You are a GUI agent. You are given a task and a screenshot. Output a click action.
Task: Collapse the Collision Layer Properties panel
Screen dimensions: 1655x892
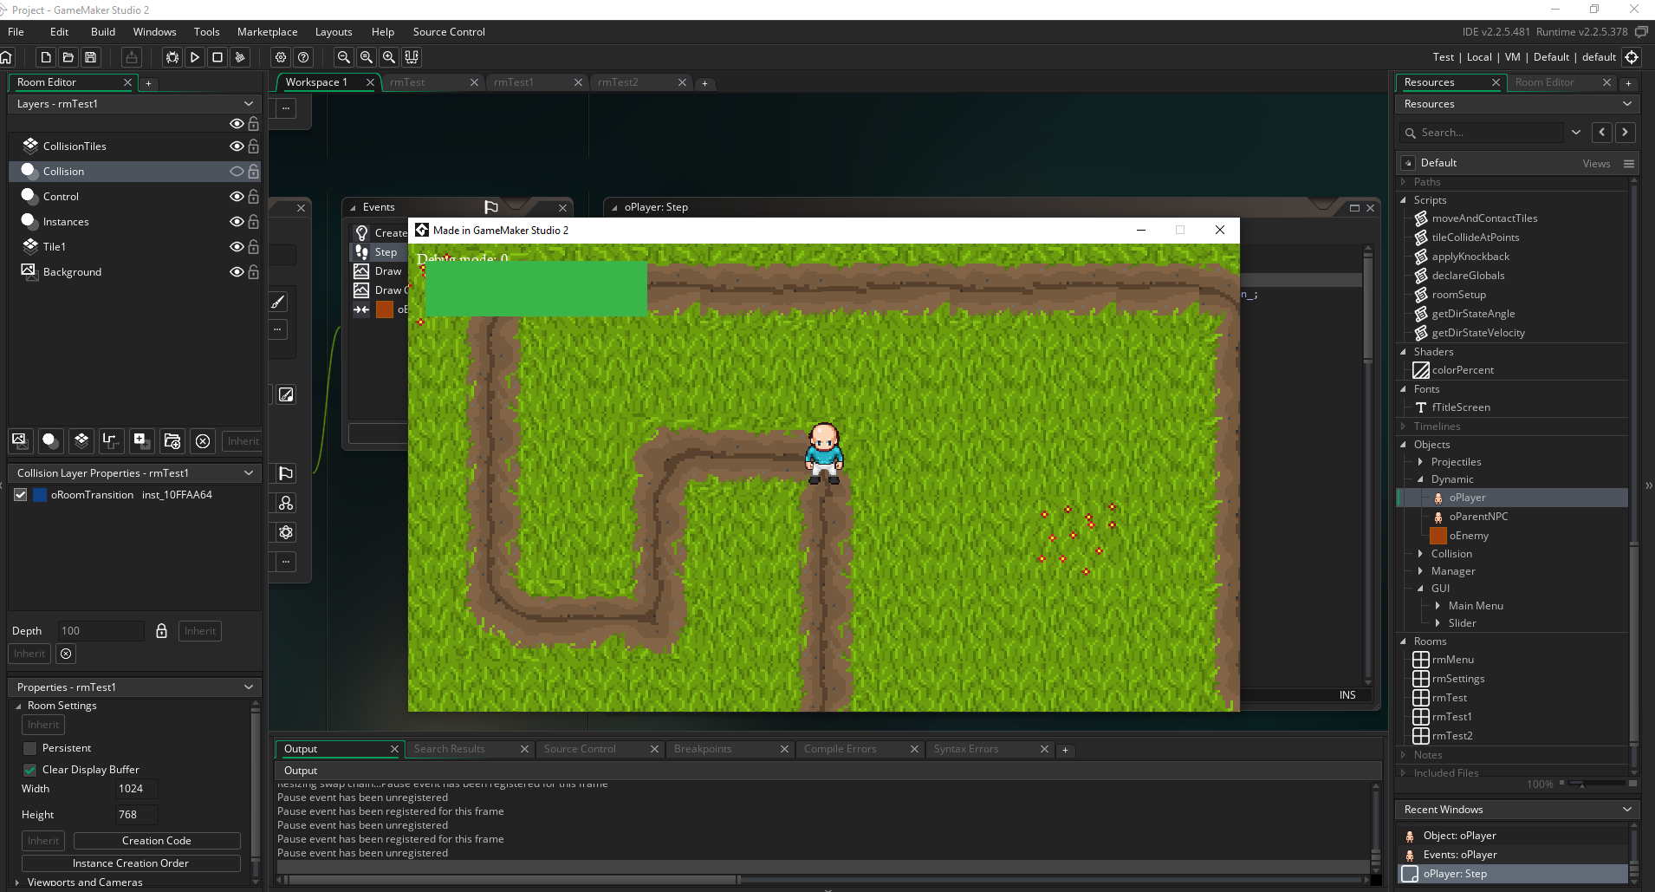[249, 473]
